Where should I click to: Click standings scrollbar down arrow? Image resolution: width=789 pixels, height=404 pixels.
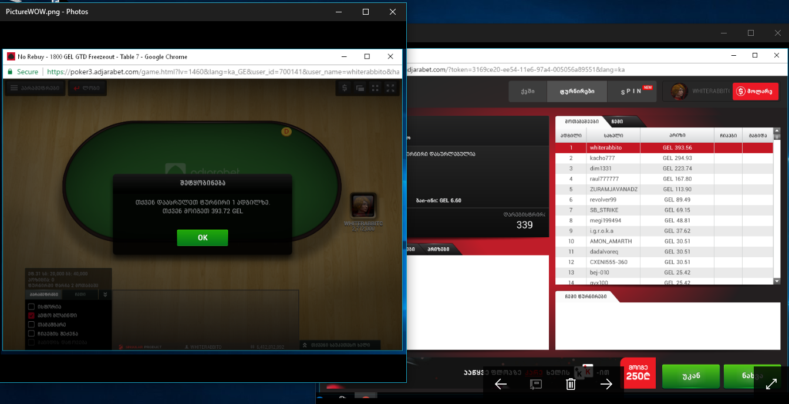[777, 281]
